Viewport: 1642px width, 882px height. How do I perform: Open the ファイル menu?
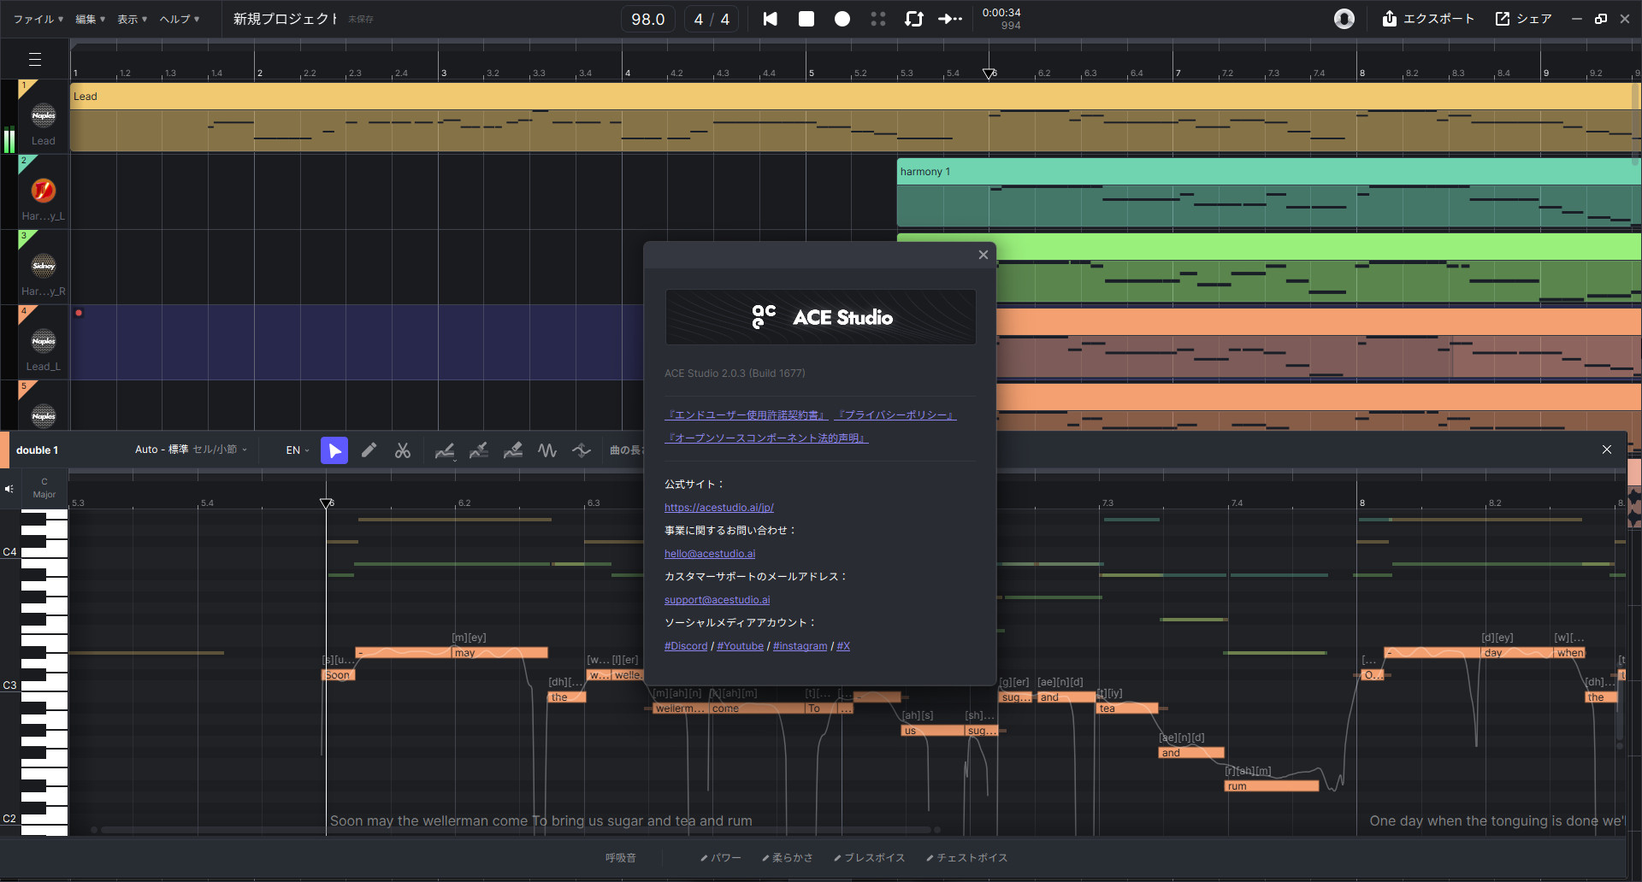(x=38, y=19)
